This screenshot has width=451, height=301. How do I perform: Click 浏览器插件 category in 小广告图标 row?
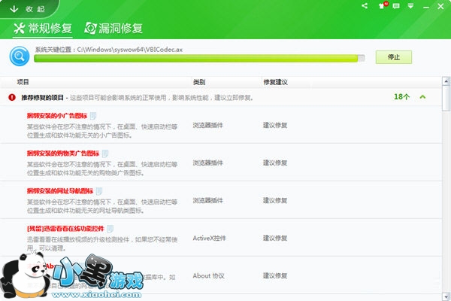click(207, 126)
